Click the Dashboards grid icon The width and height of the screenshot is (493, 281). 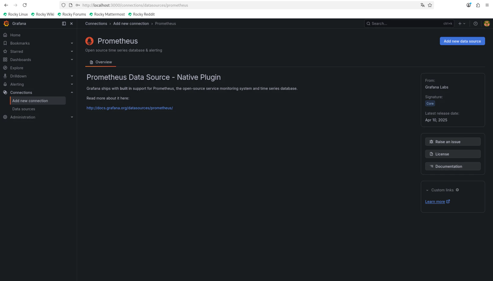tap(5, 60)
